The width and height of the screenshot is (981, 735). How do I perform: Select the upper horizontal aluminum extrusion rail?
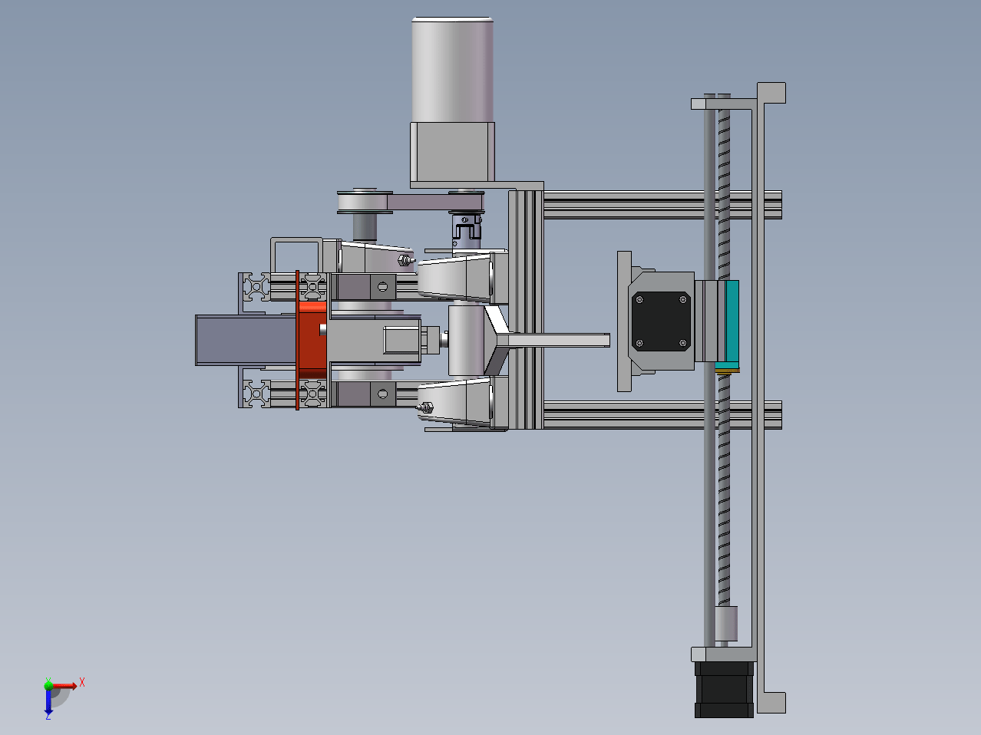click(x=662, y=205)
